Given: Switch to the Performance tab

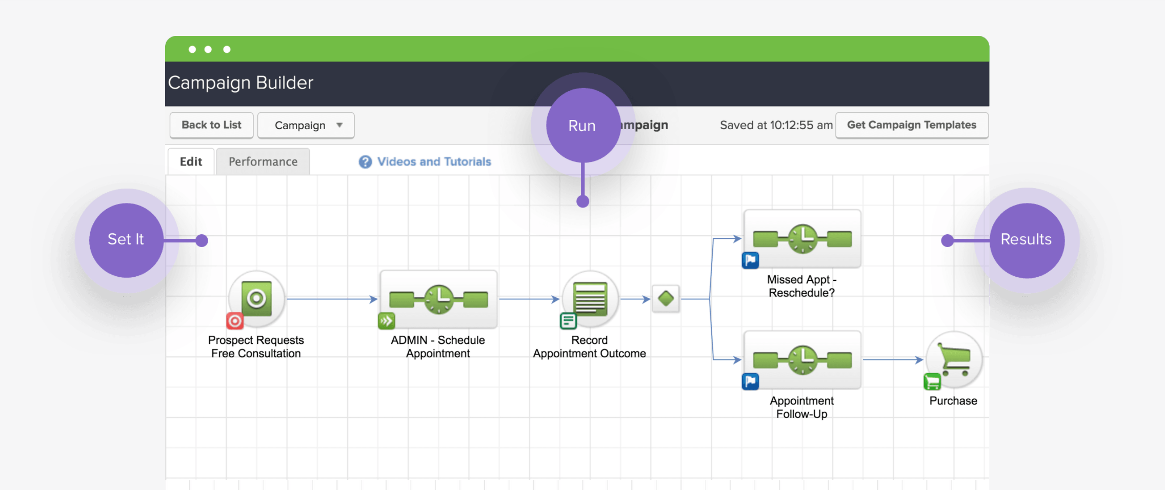Looking at the screenshot, I should (263, 161).
